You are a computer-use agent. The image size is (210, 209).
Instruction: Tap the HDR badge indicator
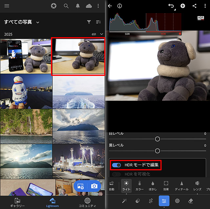(x=200, y=18)
